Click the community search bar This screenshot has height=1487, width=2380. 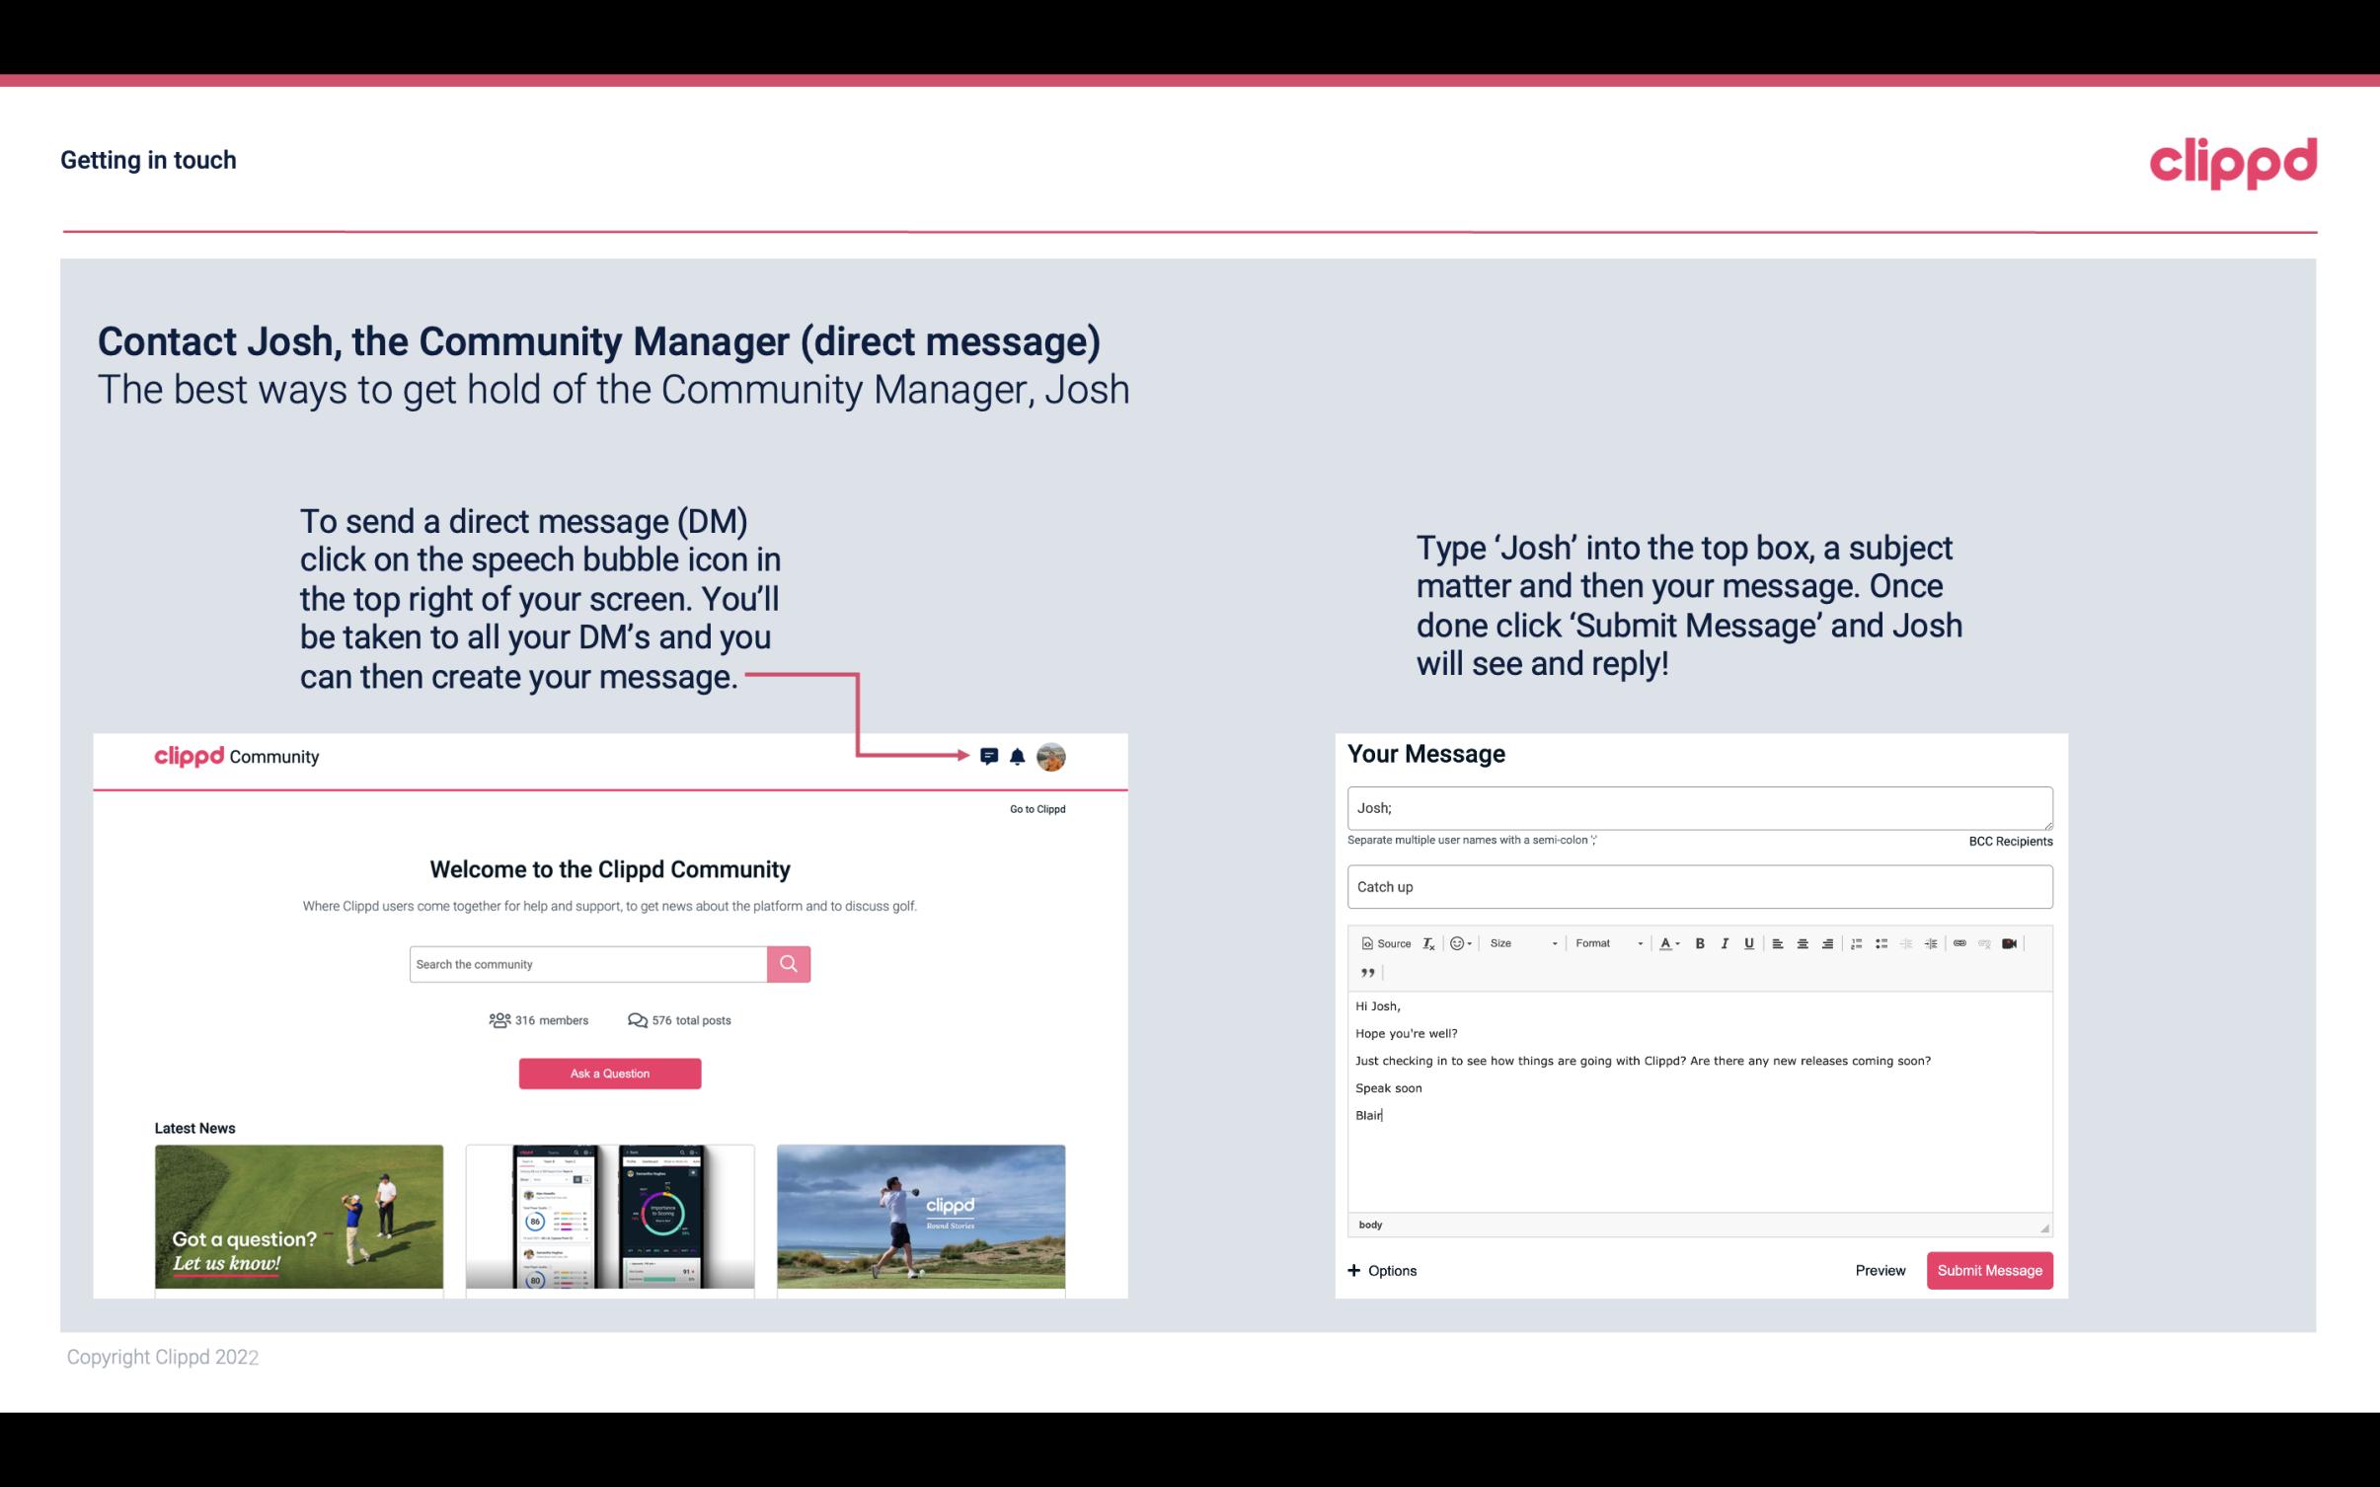click(589, 963)
